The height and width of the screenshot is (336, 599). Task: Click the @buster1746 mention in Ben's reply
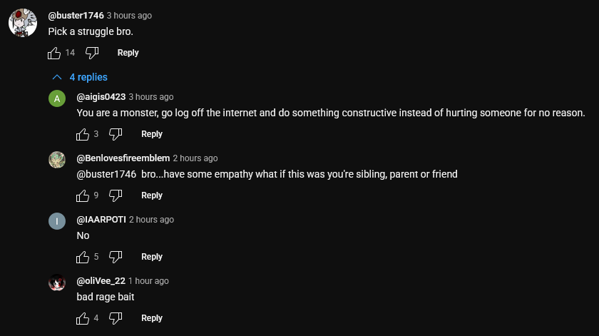(x=106, y=174)
